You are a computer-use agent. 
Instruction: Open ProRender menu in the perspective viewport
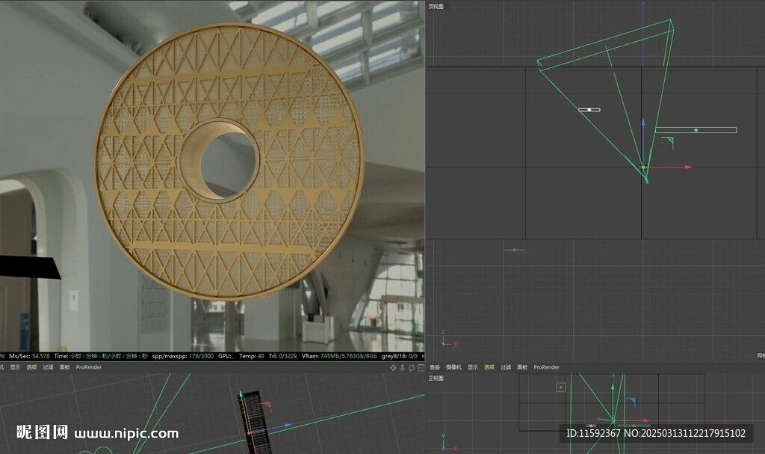(89, 367)
